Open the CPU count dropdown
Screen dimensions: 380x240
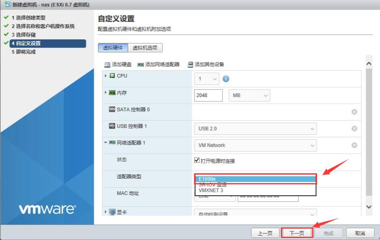(x=207, y=79)
